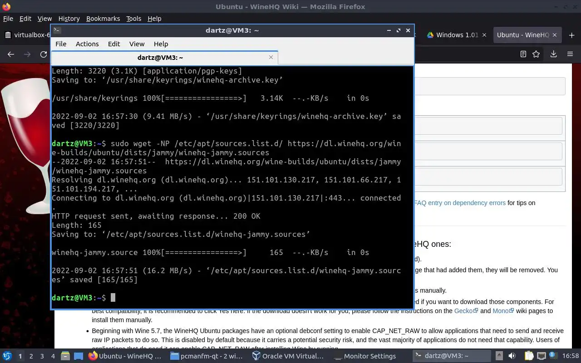Close the Ubuntu - WineHQ Firefox tab
This screenshot has width=581, height=363.
tap(555, 35)
